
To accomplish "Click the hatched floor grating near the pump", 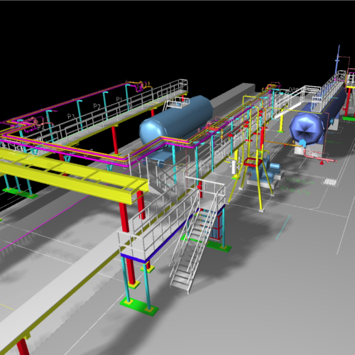I will pyautogui.click(x=330, y=182).
